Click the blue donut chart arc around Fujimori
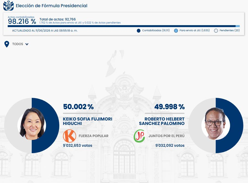The image size is (248, 183). (x=52, y=126)
